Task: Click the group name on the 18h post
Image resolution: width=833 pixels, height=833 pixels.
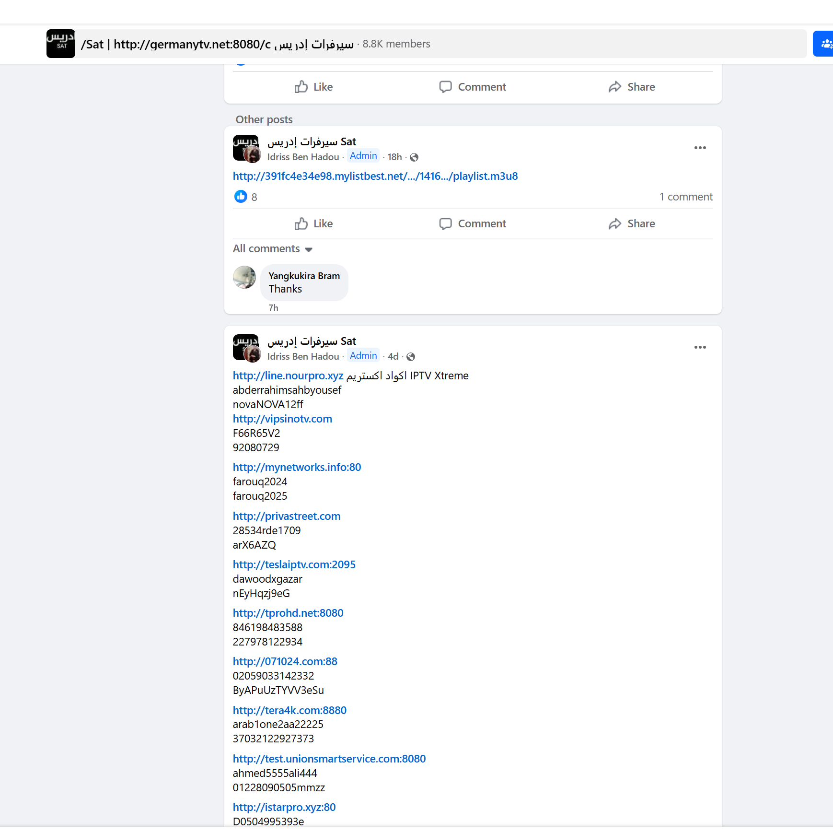Action: pyautogui.click(x=312, y=141)
